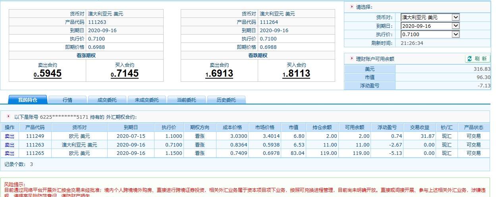Click put option sell price 1.6913

(x=219, y=73)
